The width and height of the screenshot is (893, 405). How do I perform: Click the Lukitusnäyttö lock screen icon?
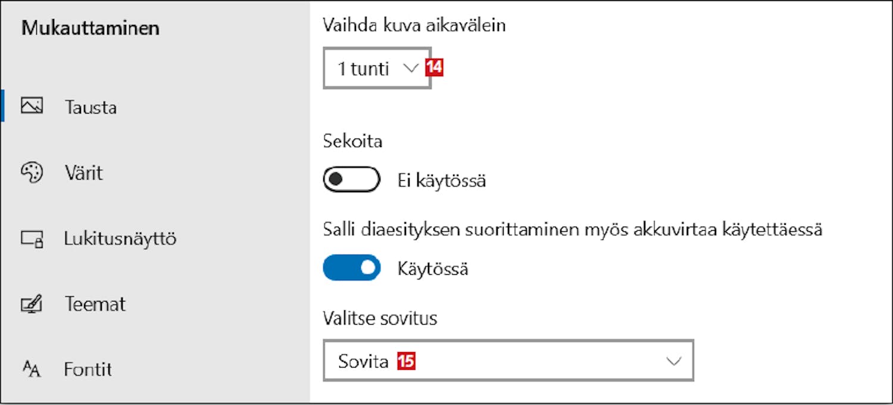[x=32, y=239]
